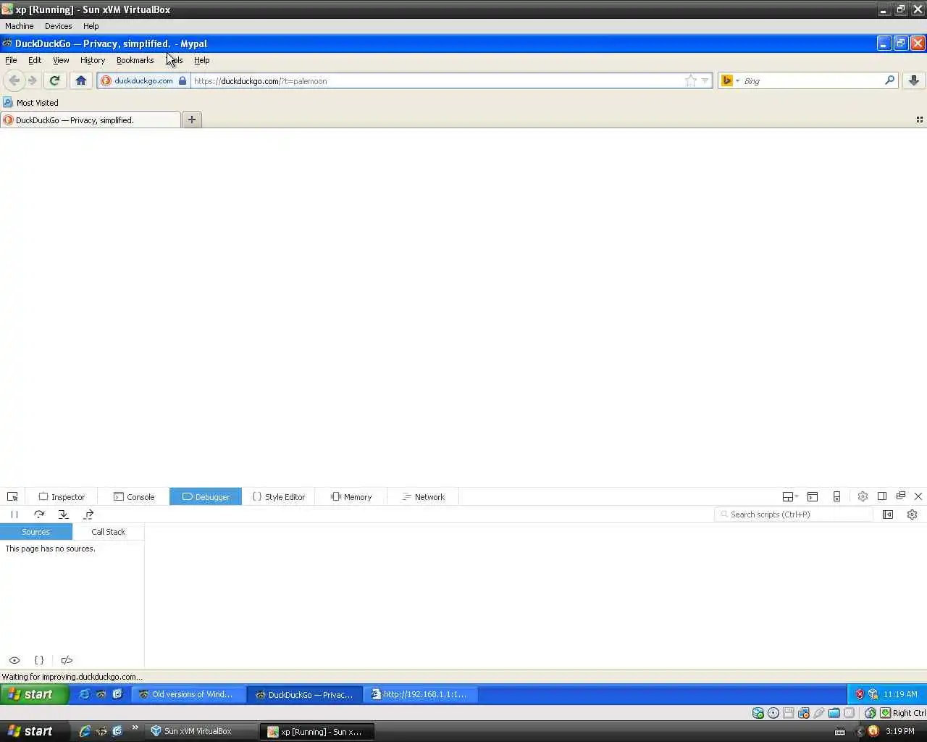Screen dimensions: 927x742
Task: Click the address bar URL field
Action: [x=438, y=80]
